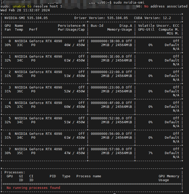Click the 'Persistence-M' column header
The width and height of the screenshot is (189, 194).
[x=71, y=26]
